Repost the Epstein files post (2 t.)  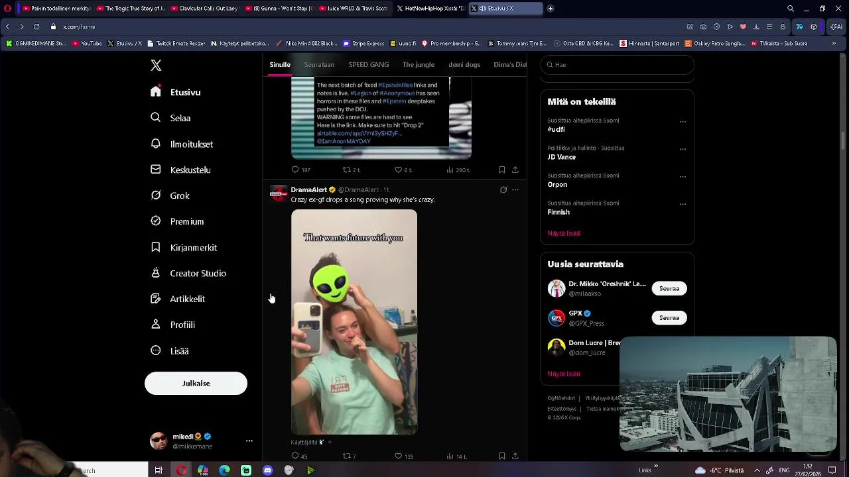pos(351,170)
